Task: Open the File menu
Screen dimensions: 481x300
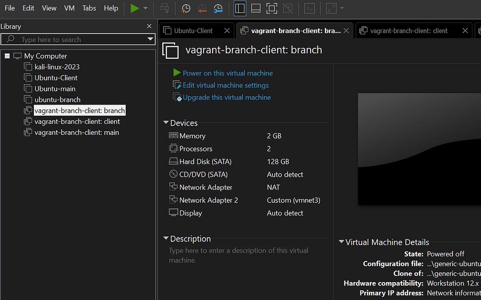Action: 10,8
